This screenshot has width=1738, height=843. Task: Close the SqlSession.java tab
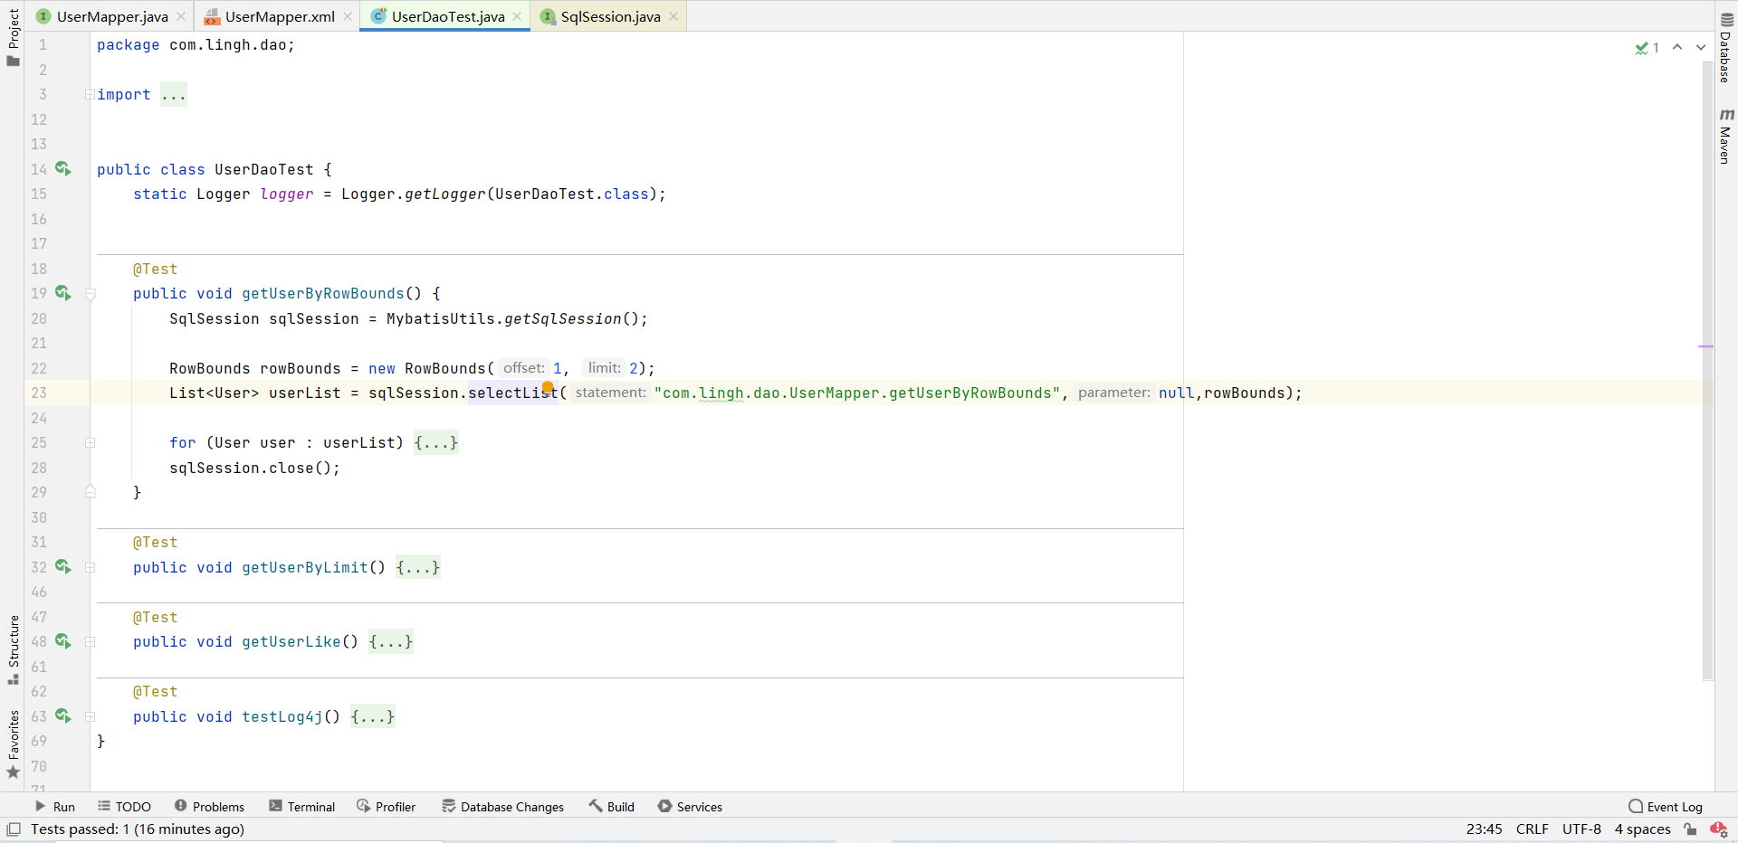point(673,16)
